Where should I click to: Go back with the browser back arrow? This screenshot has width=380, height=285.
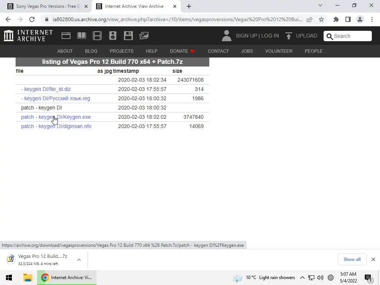point(8,19)
